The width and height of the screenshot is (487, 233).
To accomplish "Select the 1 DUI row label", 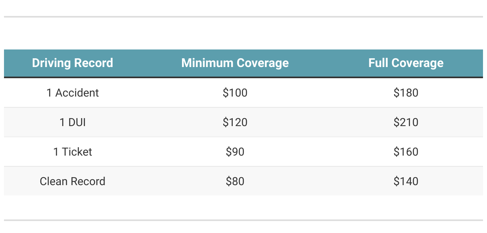I will pos(73,122).
